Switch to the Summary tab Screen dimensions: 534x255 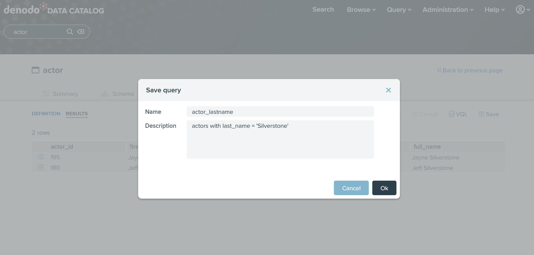click(x=60, y=94)
